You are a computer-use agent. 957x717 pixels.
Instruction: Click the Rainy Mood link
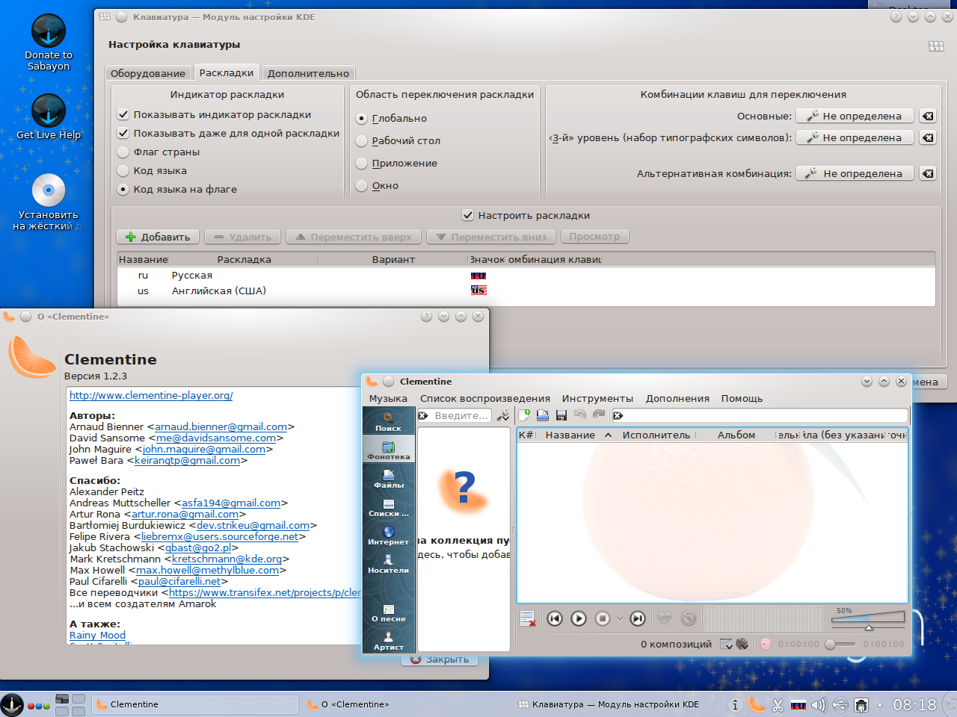97,636
